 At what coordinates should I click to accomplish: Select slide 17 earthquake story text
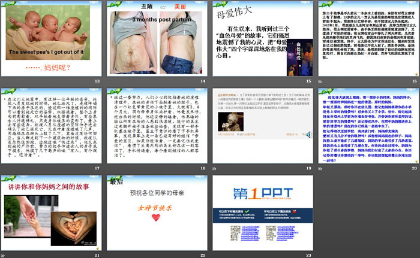tap(52, 125)
